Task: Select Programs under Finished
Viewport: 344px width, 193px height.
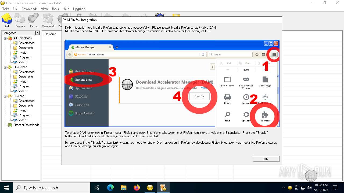Action: [x=25, y=115]
